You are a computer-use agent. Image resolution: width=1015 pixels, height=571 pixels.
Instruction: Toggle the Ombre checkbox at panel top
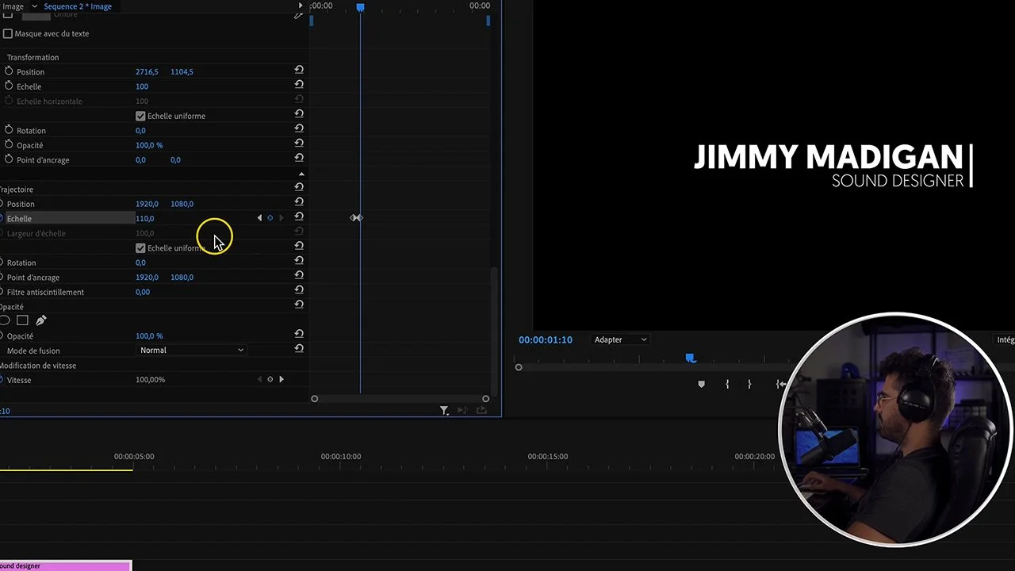pyautogui.click(x=8, y=14)
